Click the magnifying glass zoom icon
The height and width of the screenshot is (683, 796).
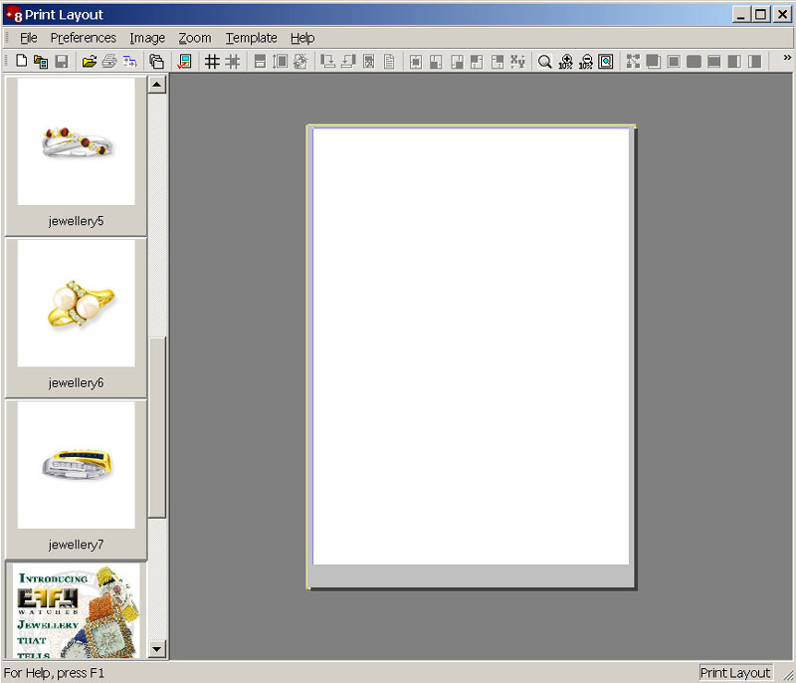(544, 62)
